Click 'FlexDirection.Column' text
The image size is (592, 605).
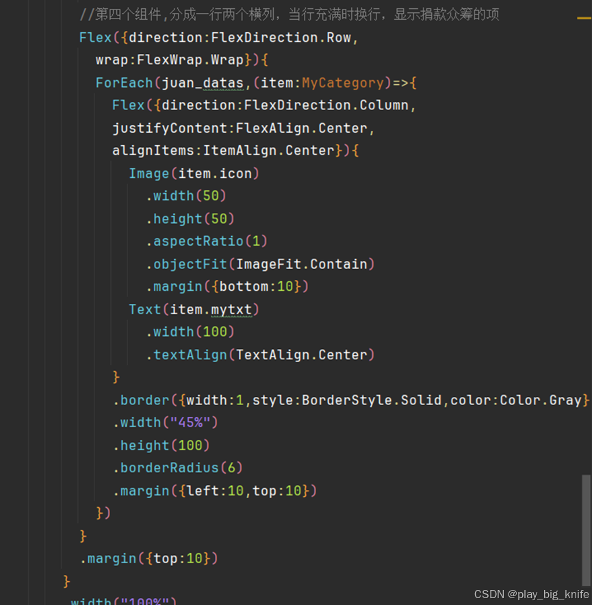coord(326,105)
